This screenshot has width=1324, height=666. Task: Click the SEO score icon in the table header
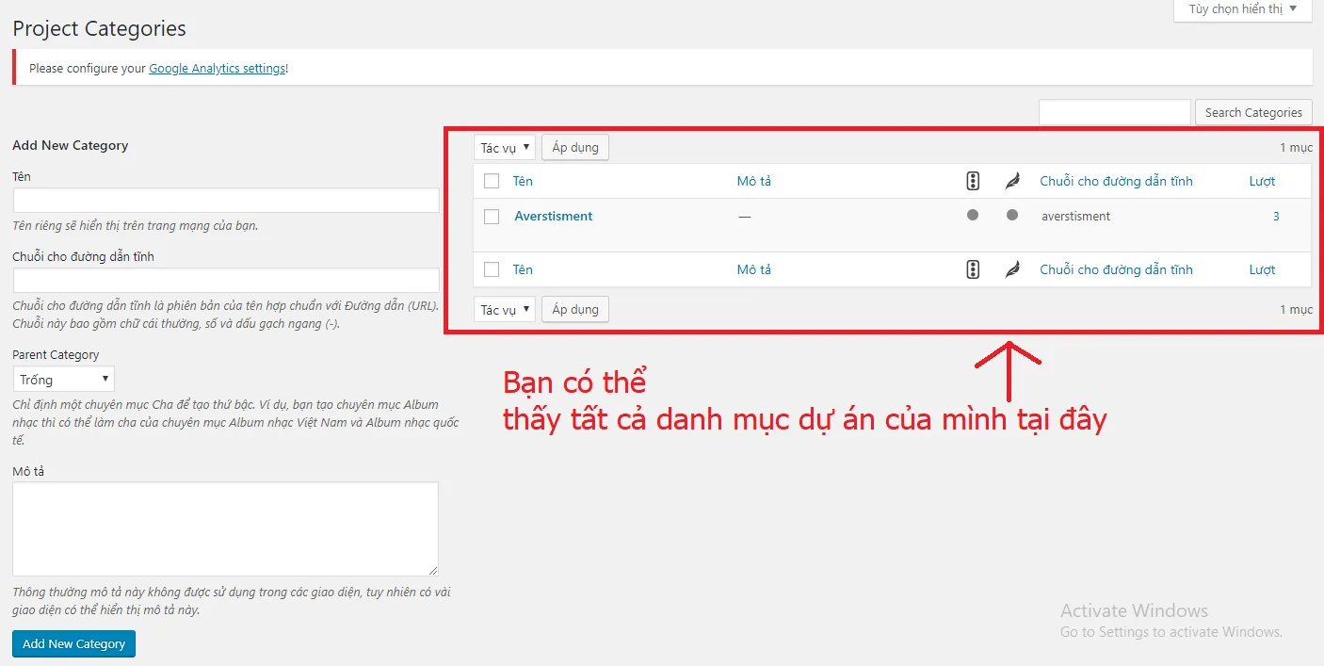coord(973,181)
